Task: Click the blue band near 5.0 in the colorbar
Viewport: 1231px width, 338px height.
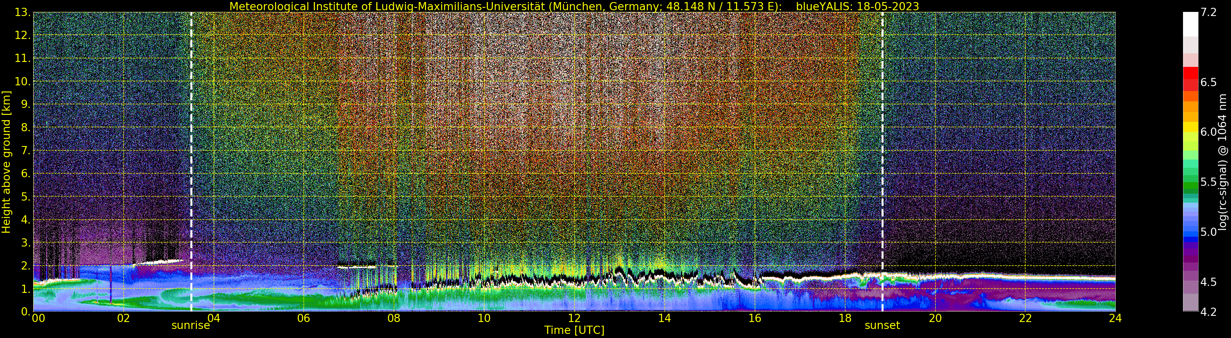Action: 1190,234
